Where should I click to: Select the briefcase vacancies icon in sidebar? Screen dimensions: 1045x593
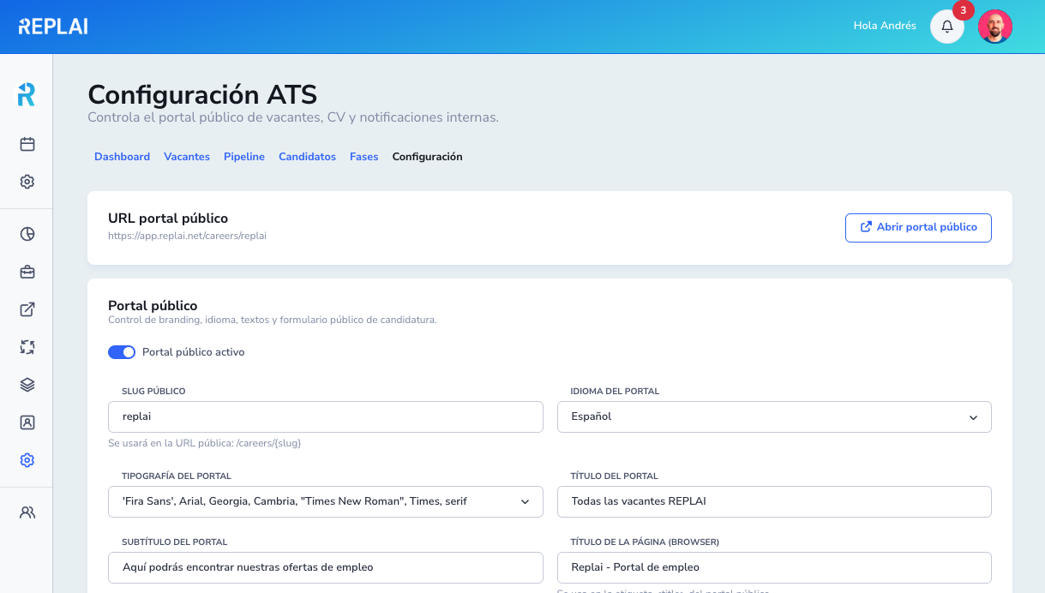27,271
